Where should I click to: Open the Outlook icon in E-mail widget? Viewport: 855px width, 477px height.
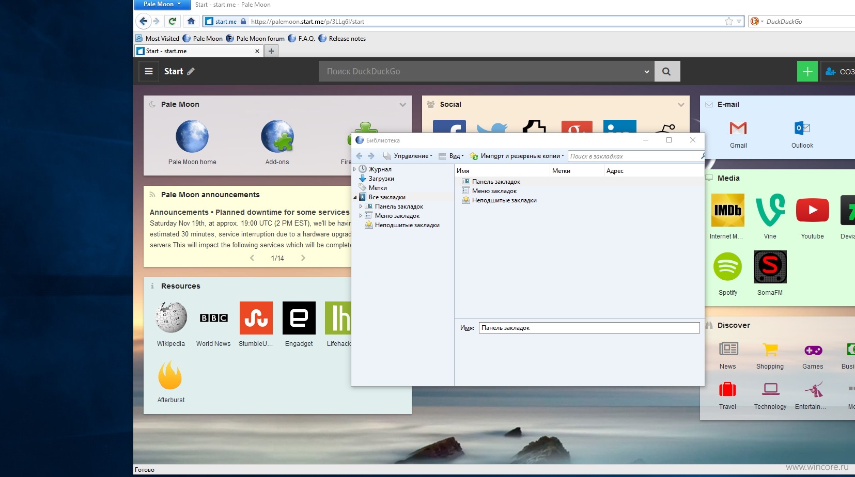pos(802,128)
